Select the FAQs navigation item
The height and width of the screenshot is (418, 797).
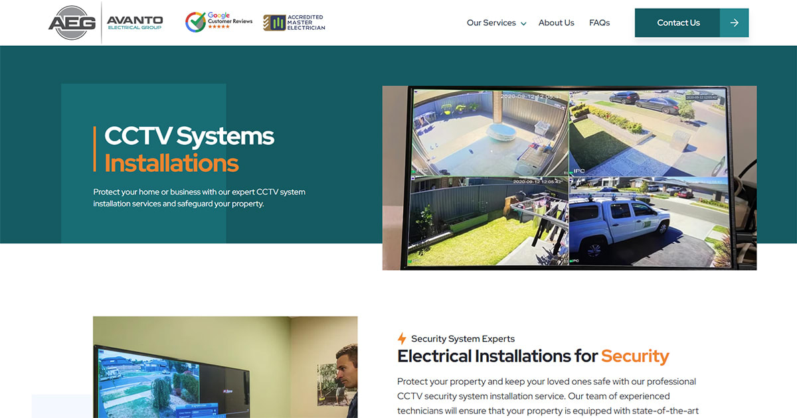click(600, 23)
